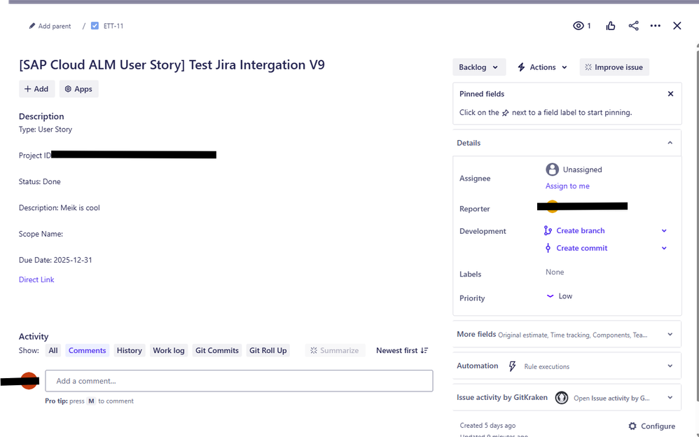Click the Labels value None
The height and width of the screenshot is (437, 699).
click(555, 272)
